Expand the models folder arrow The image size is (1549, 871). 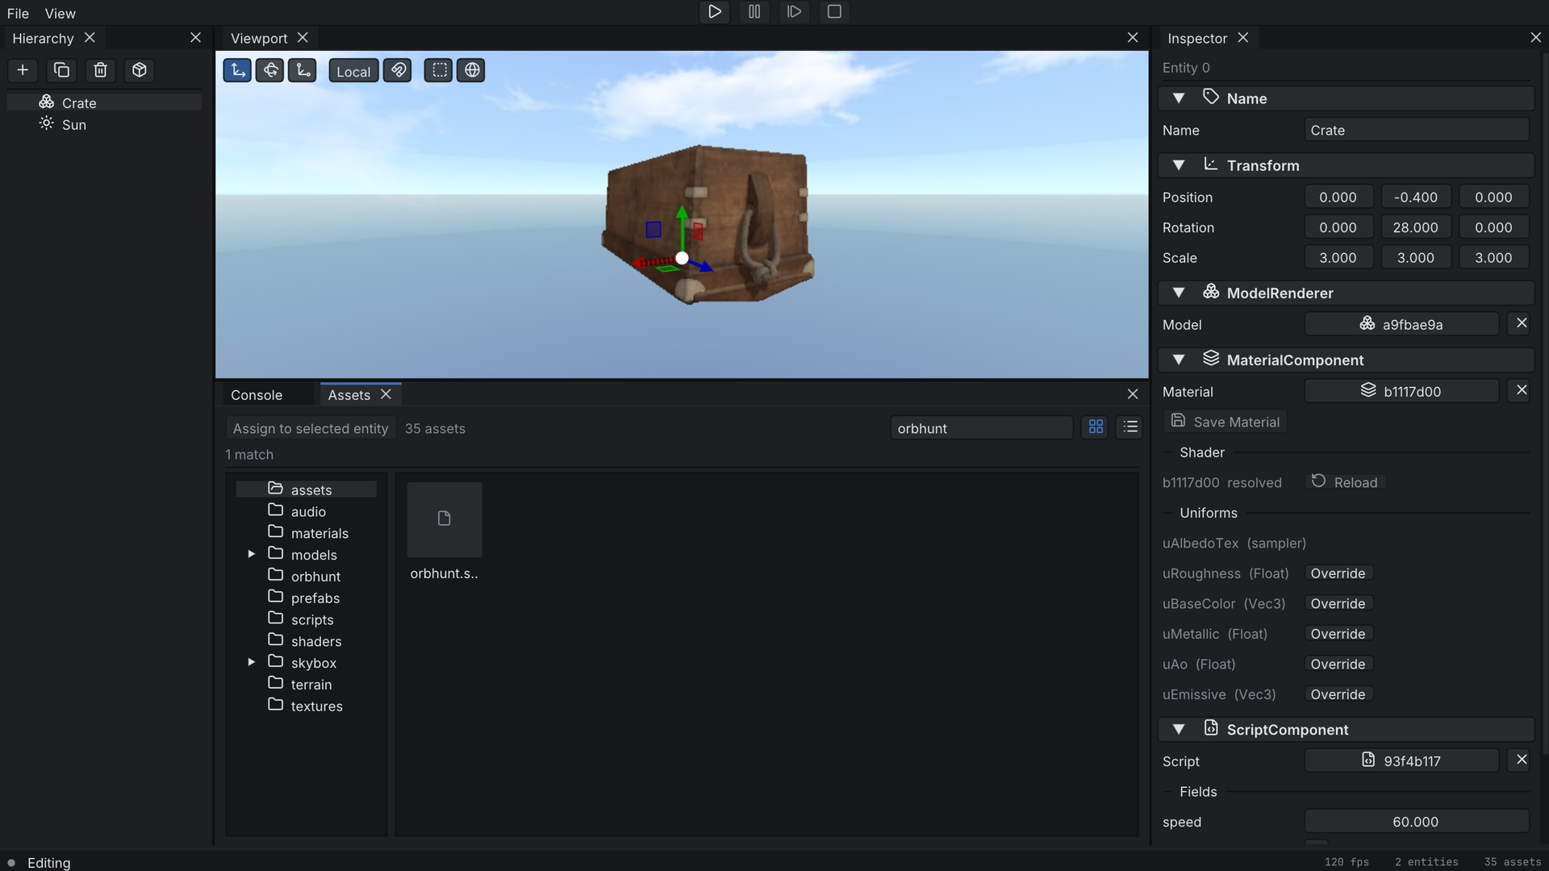point(251,554)
